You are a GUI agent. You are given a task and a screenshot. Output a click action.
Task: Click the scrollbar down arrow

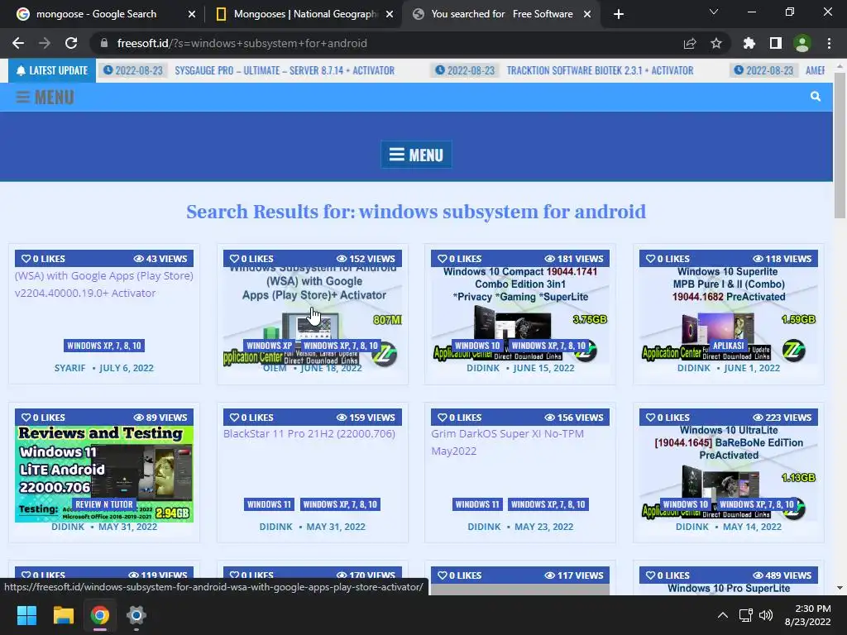tap(840, 588)
